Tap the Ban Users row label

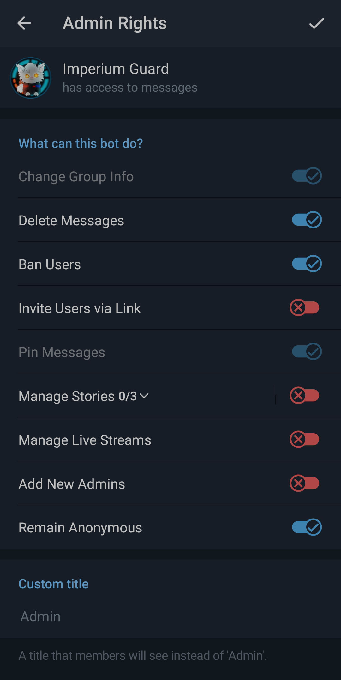coord(50,264)
